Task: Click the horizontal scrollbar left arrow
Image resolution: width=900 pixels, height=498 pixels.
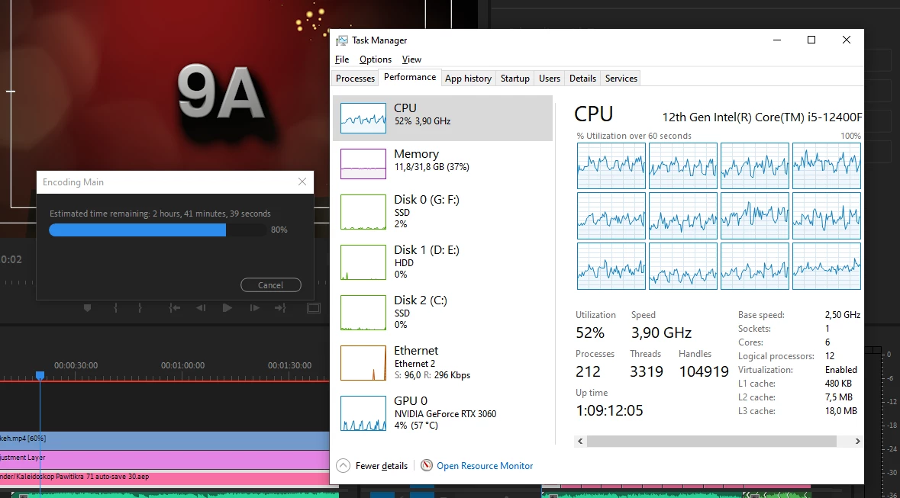Action: click(x=580, y=442)
